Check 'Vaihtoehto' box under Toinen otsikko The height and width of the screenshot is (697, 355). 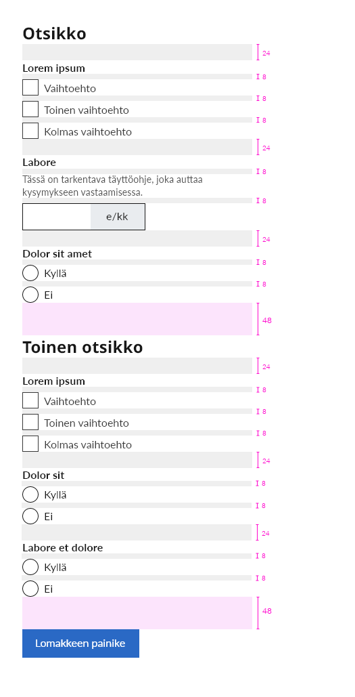(30, 400)
